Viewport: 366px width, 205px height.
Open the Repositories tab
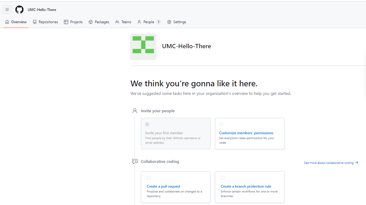(45, 22)
